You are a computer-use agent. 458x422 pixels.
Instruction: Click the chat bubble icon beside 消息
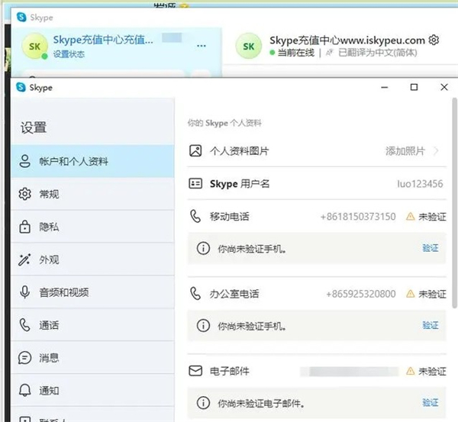pyautogui.click(x=25, y=357)
